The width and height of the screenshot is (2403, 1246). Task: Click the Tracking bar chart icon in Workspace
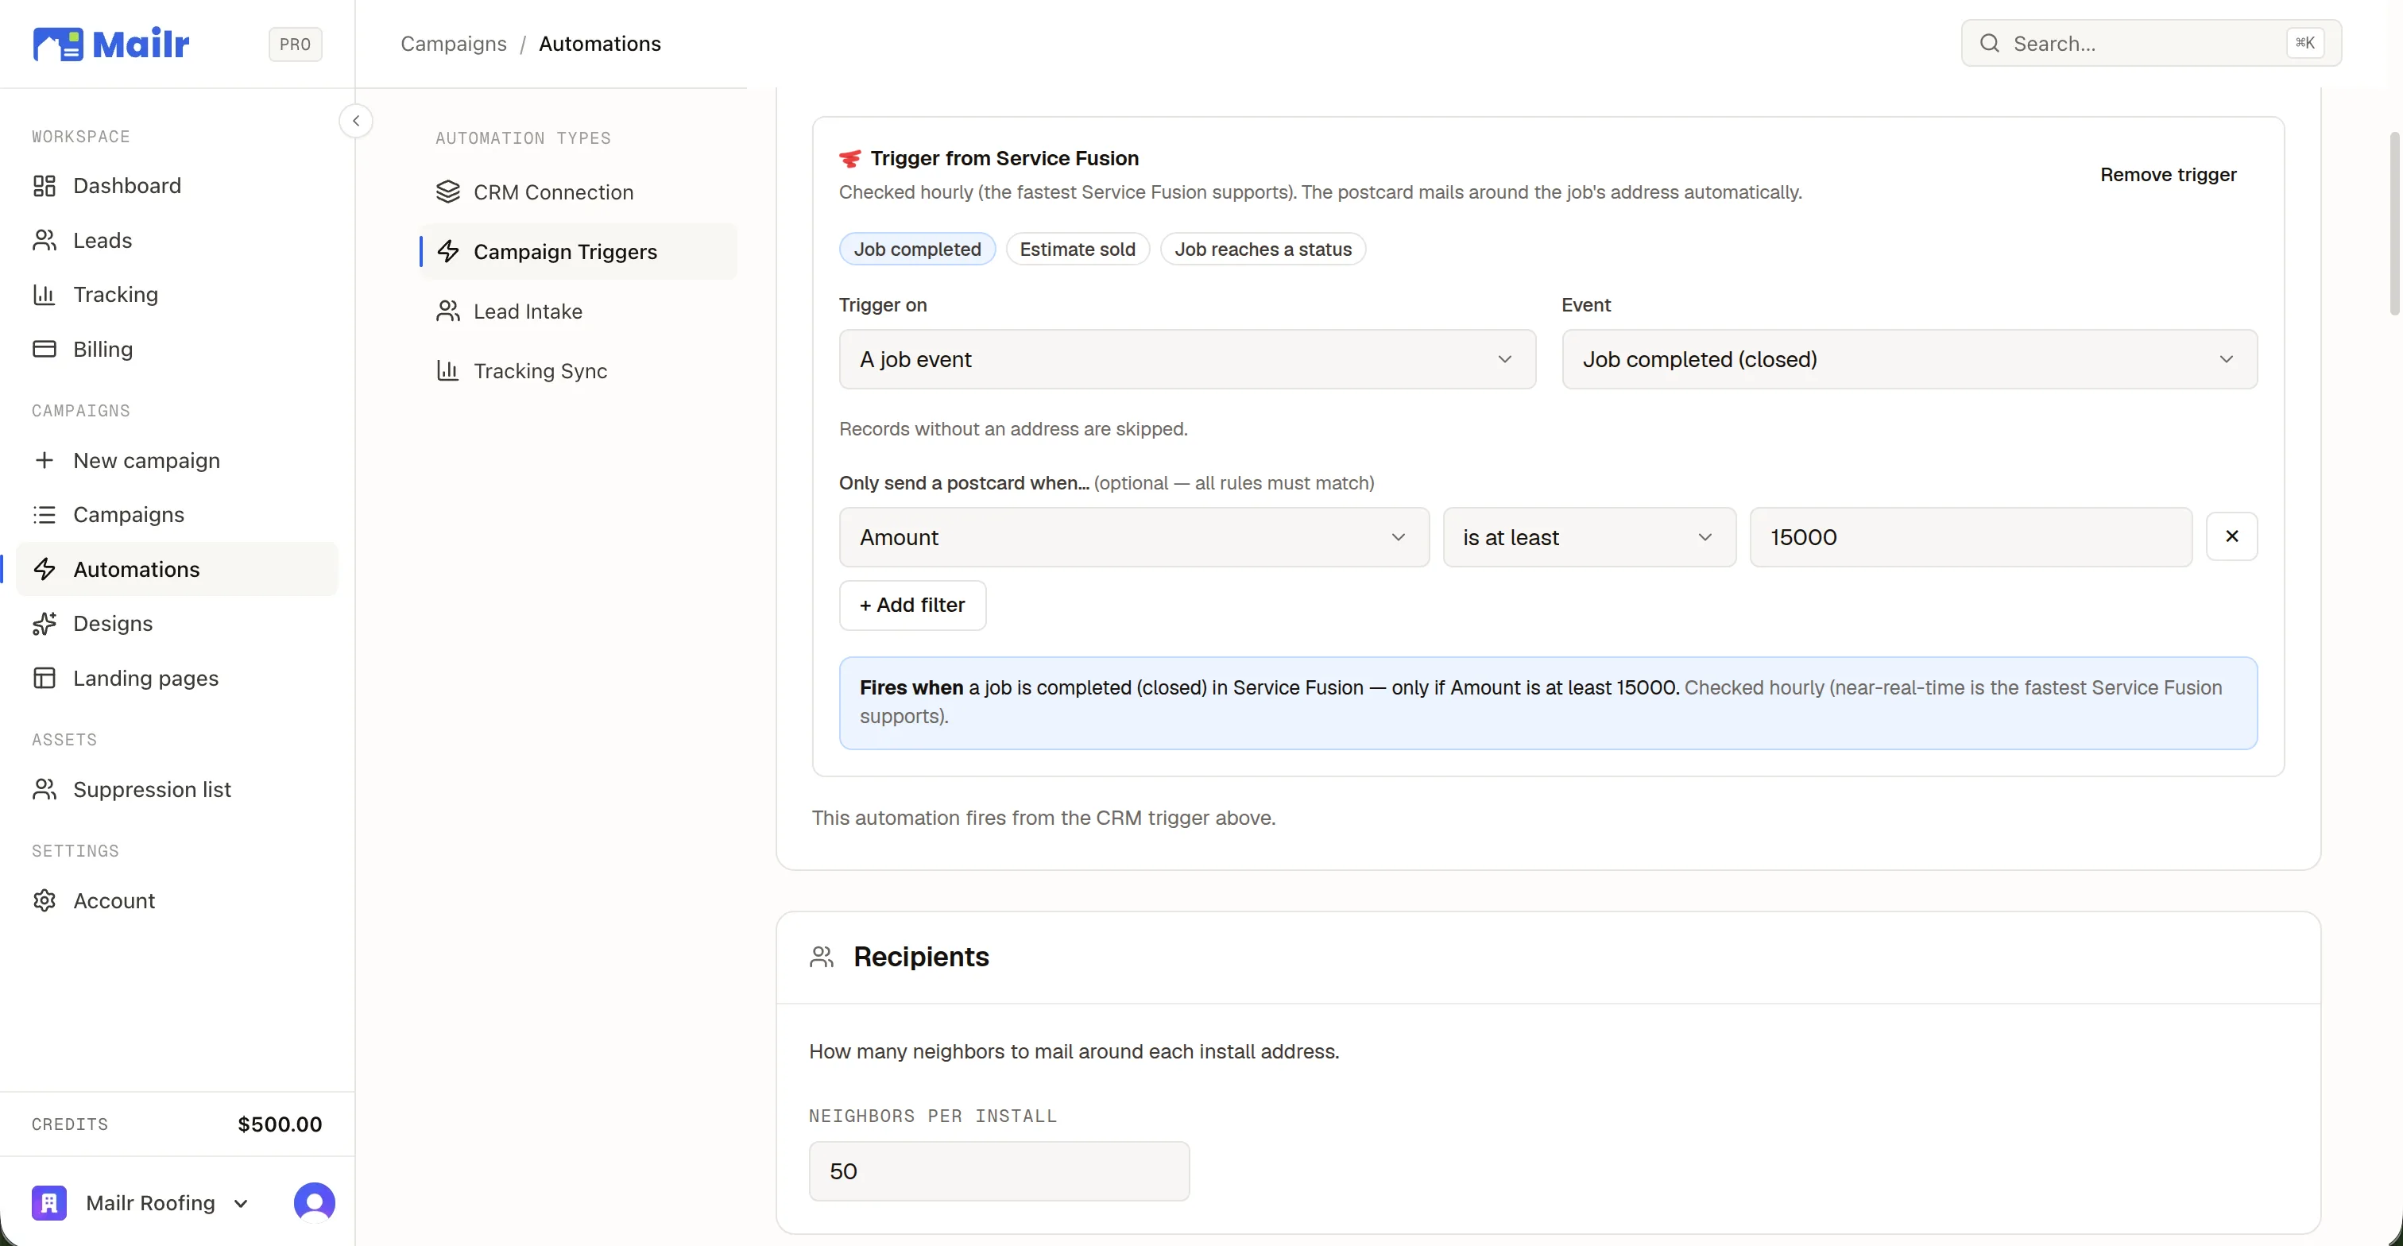click(x=44, y=295)
